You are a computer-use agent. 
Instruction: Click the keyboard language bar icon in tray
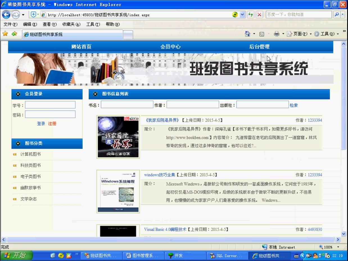[296, 256]
